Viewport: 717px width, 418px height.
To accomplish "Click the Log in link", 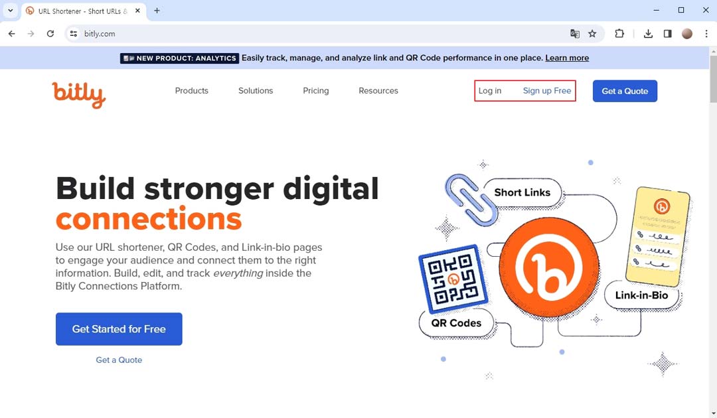I will pos(490,91).
